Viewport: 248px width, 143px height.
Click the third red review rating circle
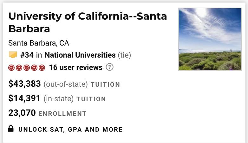pos(27,68)
